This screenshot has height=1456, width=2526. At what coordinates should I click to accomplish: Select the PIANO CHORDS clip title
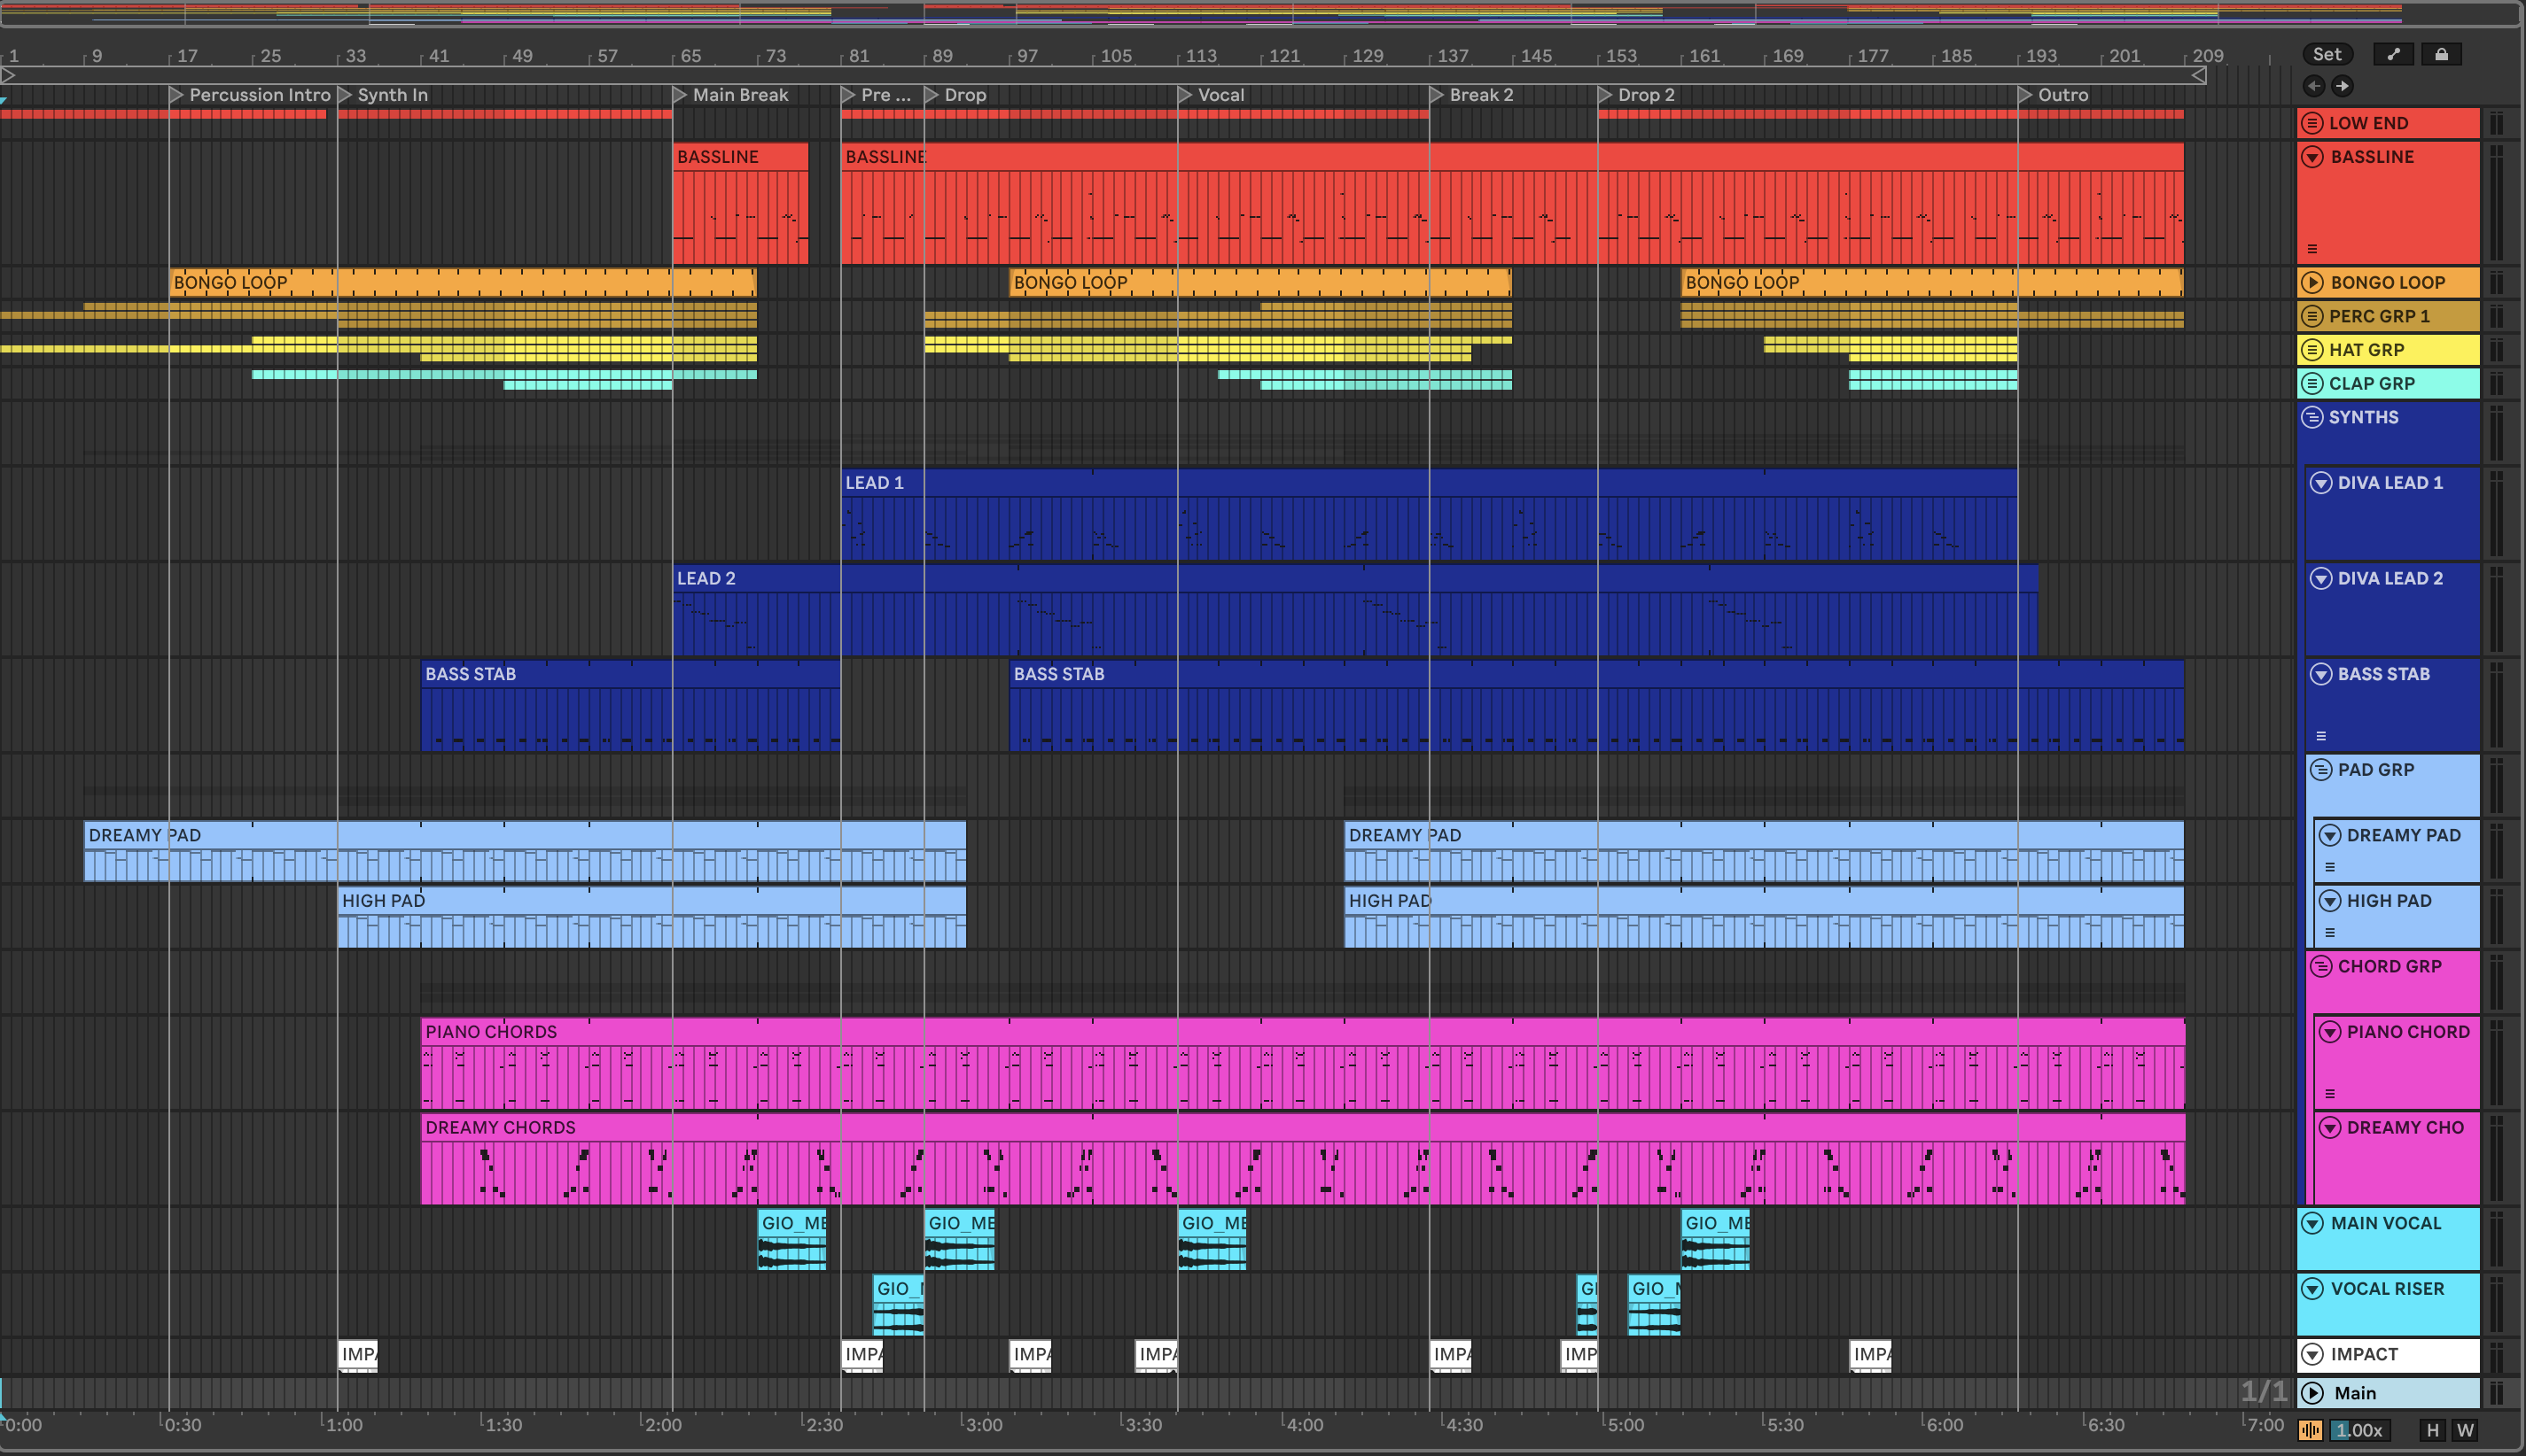(490, 1032)
